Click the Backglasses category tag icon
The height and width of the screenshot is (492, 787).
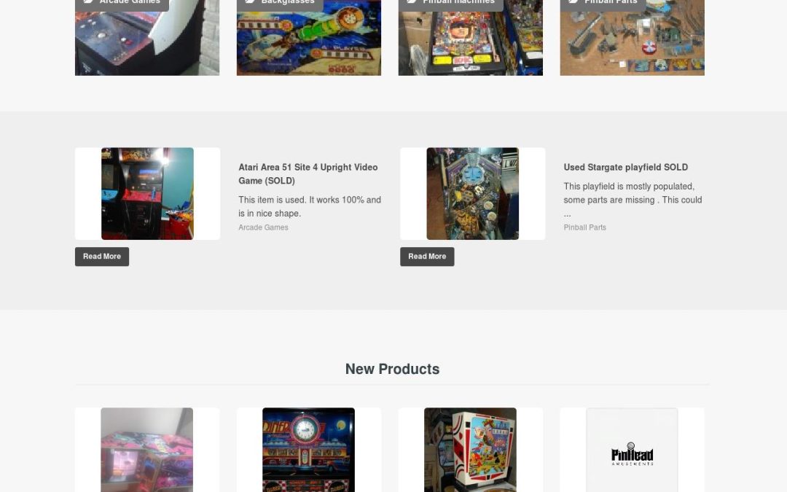pos(251,1)
